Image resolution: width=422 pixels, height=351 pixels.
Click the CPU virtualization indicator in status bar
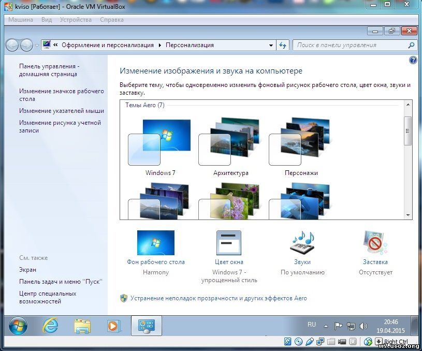[353, 341]
